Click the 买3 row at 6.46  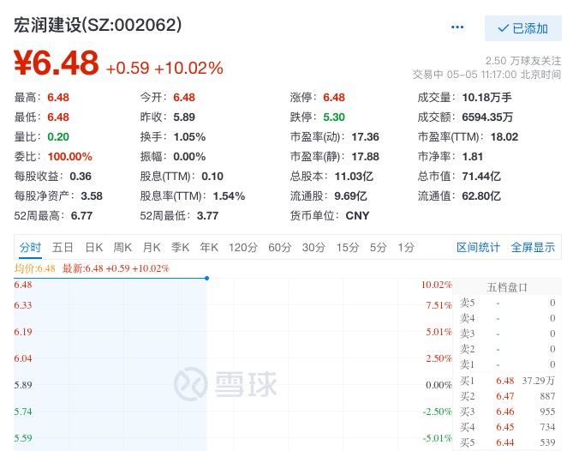pyautogui.click(x=507, y=412)
